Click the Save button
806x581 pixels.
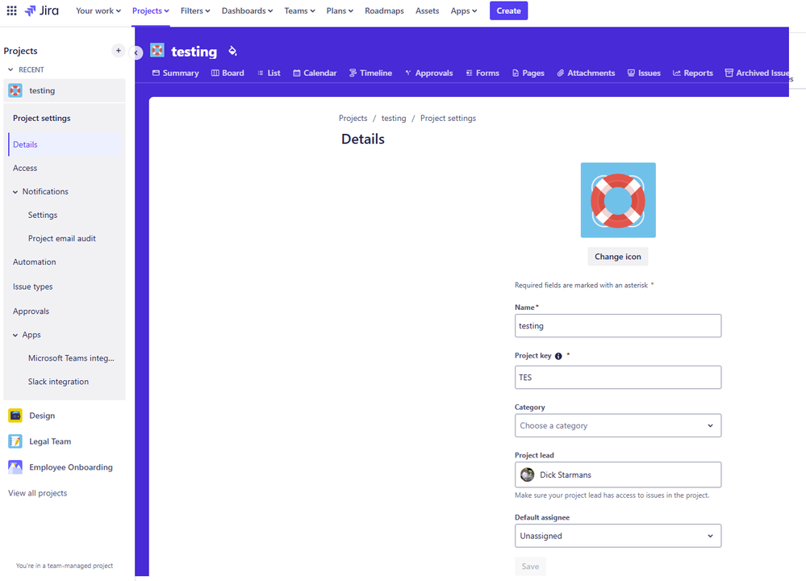tap(531, 566)
